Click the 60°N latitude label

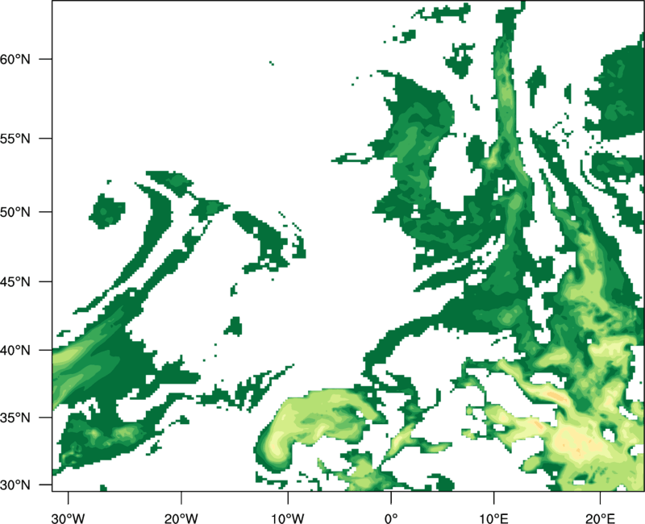pyautogui.click(x=15, y=59)
